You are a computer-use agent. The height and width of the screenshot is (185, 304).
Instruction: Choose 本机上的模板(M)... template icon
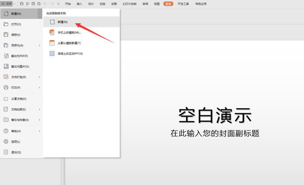coord(52,32)
